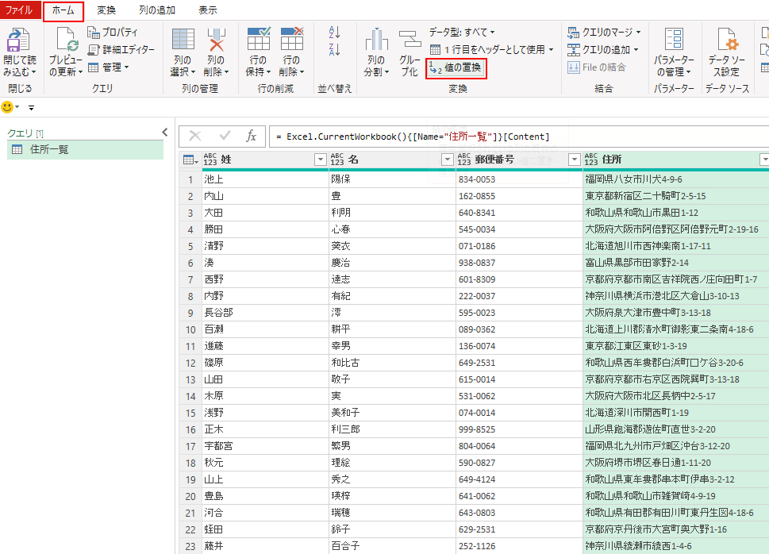Sort ascending with the A-Z icon
Viewport: 769px width, 554px height.
334,33
